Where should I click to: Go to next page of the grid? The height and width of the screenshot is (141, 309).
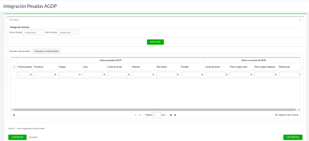tap(171, 115)
